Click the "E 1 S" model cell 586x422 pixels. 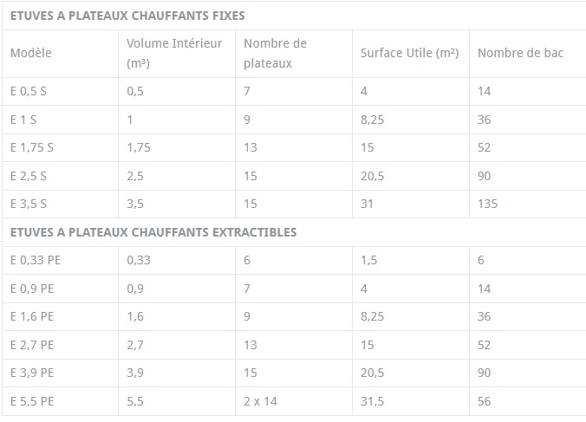click(x=23, y=120)
